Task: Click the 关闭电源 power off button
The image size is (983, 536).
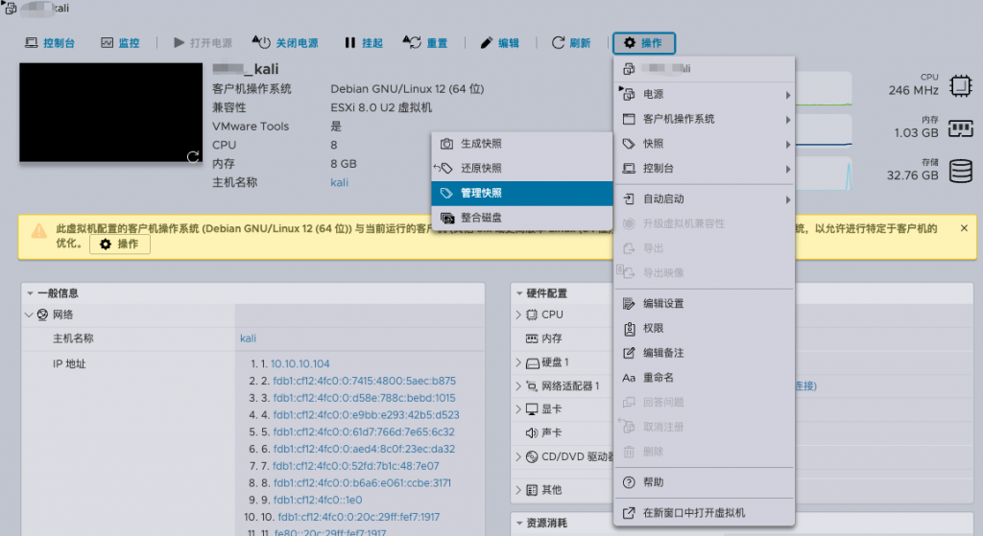Action: click(x=285, y=42)
